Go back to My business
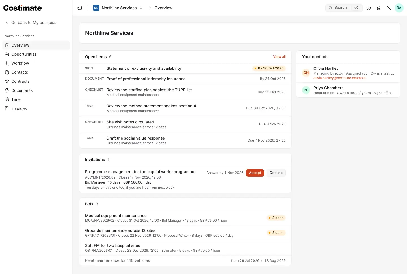This screenshot has width=407, height=274. pyautogui.click(x=31, y=23)
